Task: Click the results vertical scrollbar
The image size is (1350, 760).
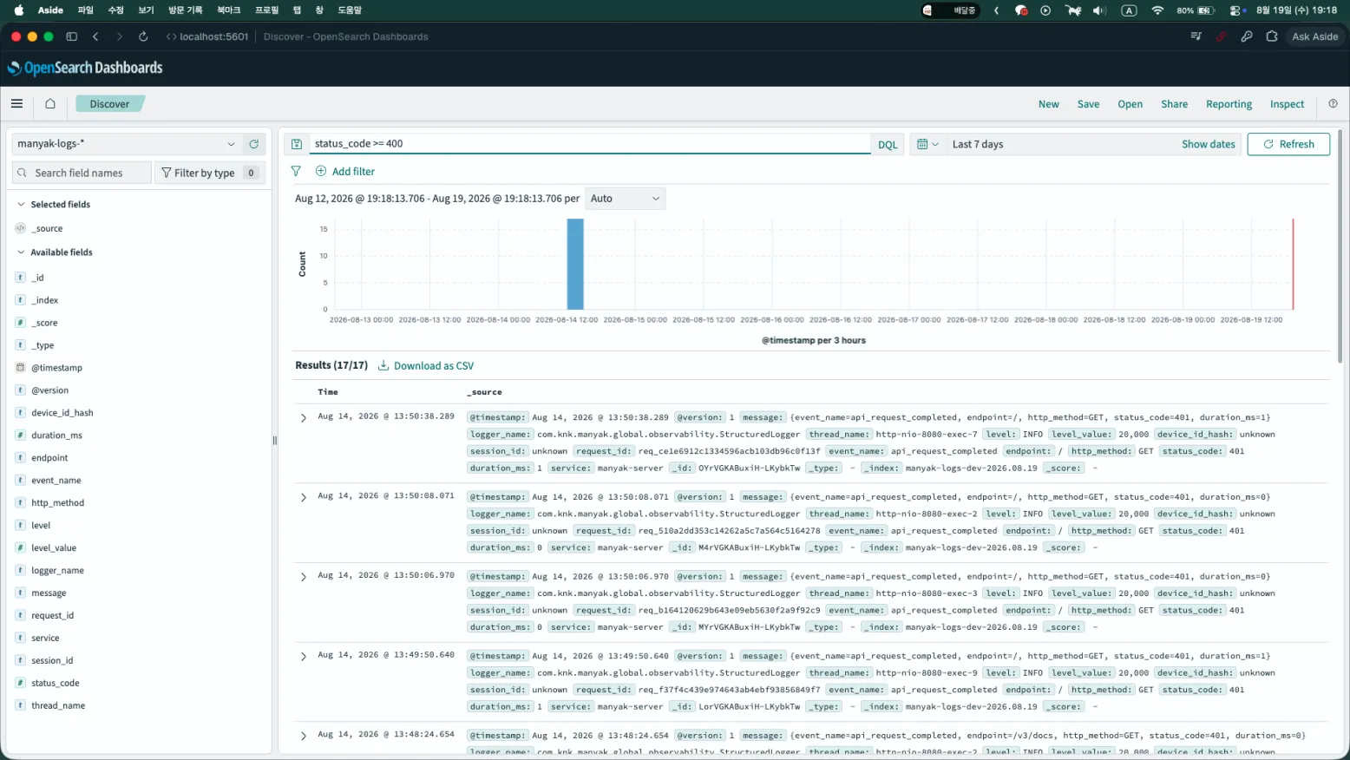Action: (1340, 247)
